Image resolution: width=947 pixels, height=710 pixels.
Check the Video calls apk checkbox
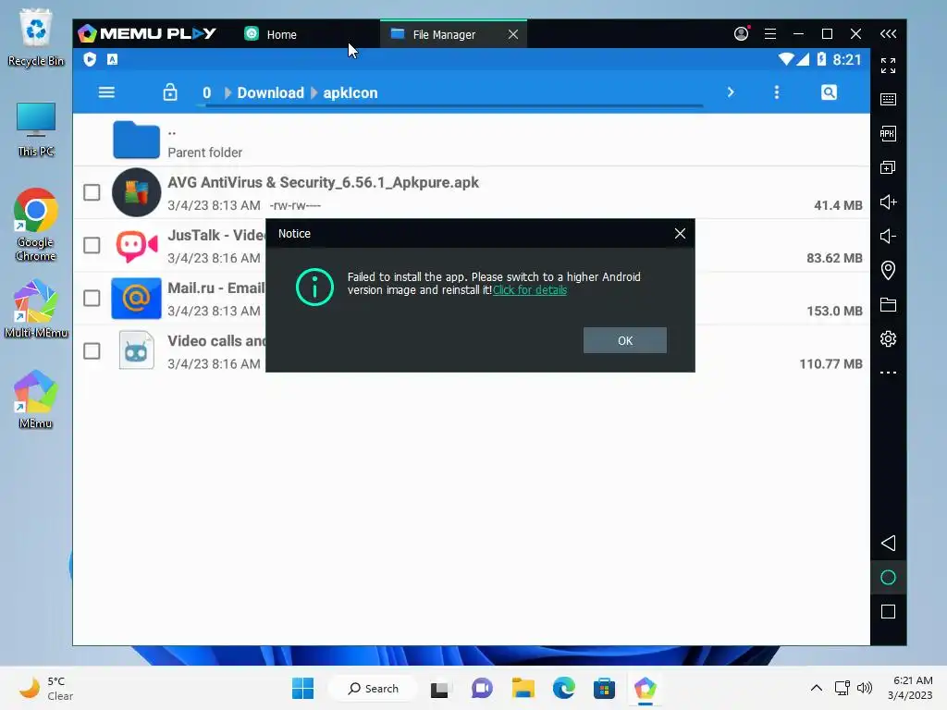click(92, 350)
